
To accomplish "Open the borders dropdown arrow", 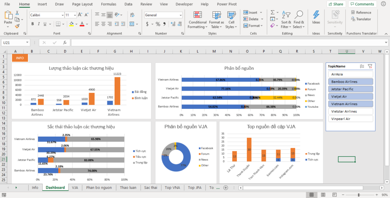I will pyautogui.click(x=63, y=24).
